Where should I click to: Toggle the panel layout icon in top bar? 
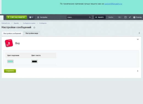click(x=125, y=17)
